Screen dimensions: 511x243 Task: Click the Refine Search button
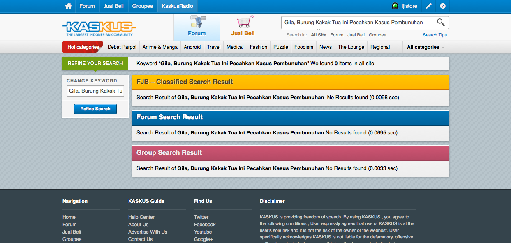95,109
